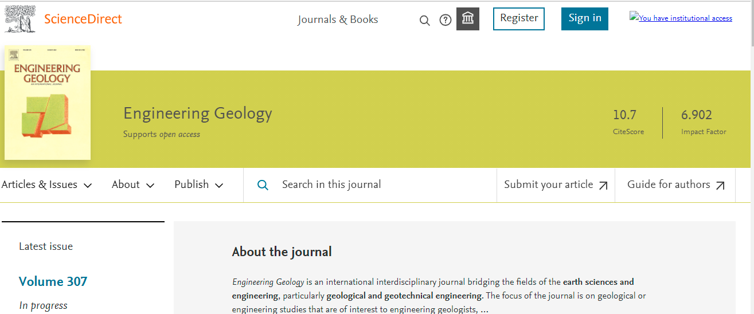This screenshot has height=314, width=754.
Task: Click the arrow icon beside Submit your article
Action: (x=603, y=185)
